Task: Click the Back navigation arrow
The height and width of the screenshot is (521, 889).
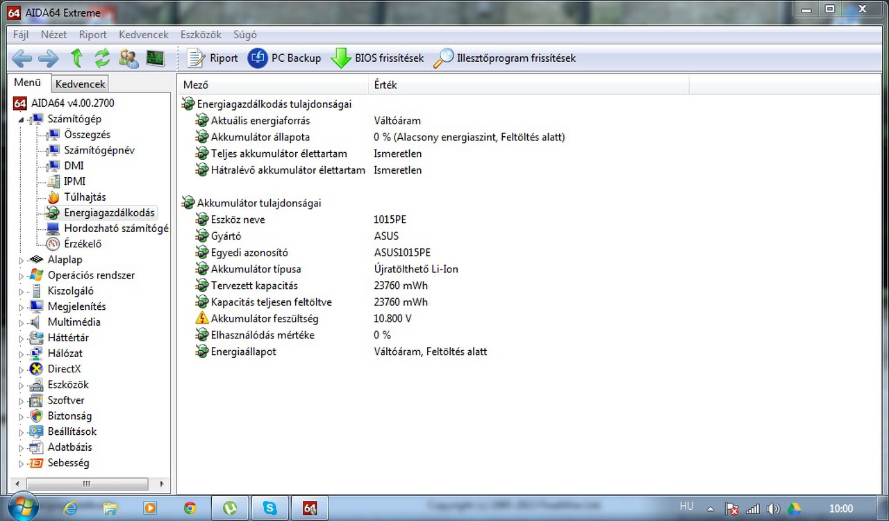Action: tap(22, 58)
